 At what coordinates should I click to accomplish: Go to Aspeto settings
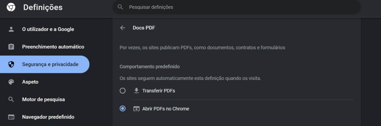point(45,82)
